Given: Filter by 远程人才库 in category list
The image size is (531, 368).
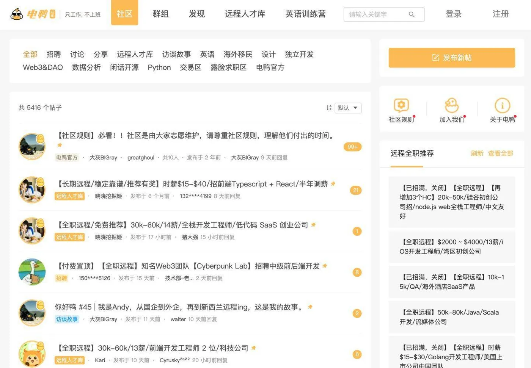Looking at the screenshot, I should coord(135,54).
